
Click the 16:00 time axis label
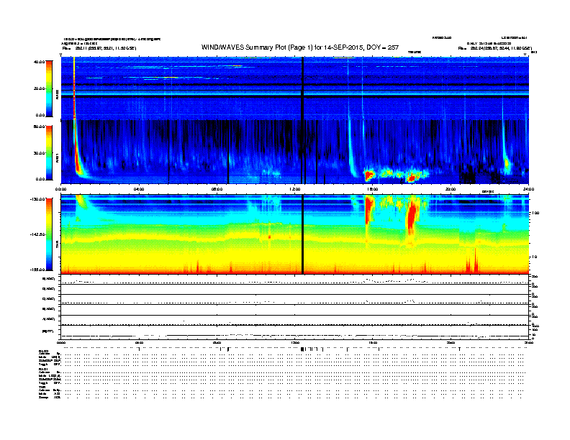[373, 188]
